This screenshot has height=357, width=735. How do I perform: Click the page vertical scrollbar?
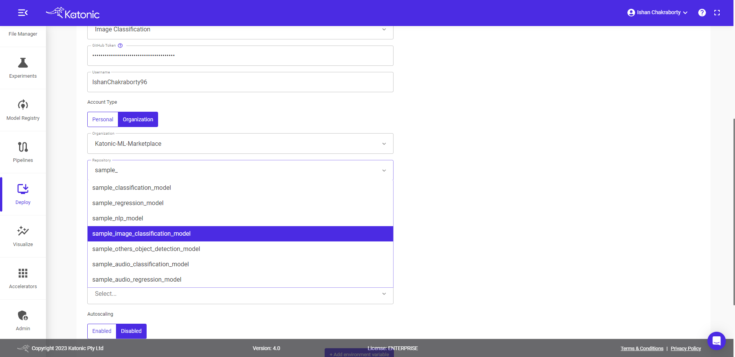tap(733, 212)
